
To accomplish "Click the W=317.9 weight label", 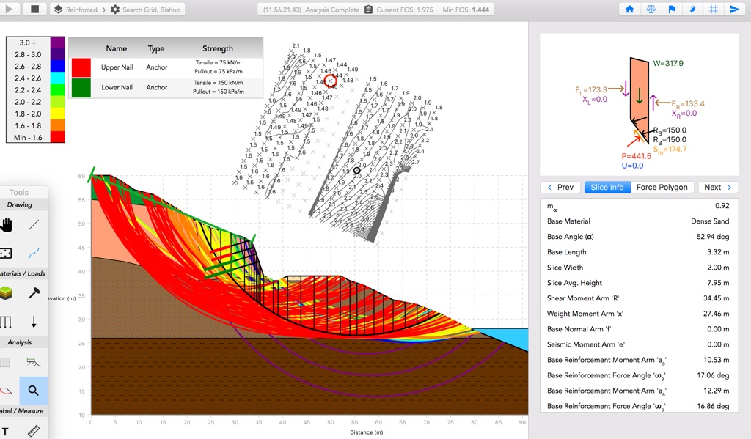I will (668, 63).
